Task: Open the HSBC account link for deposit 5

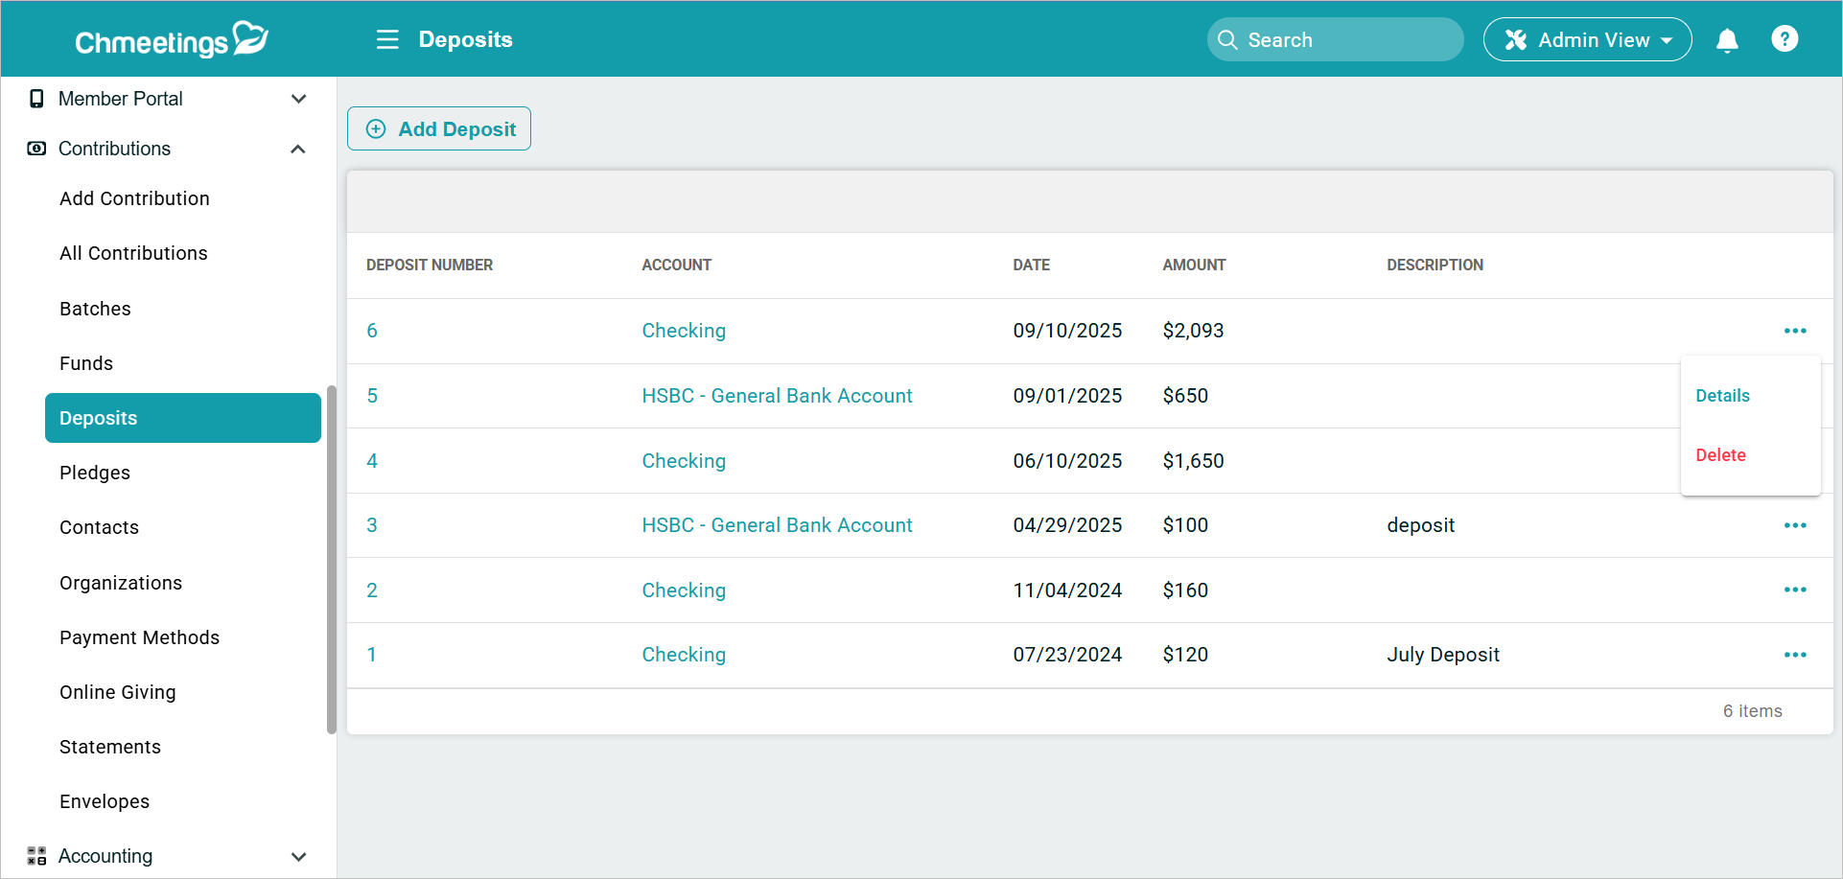Action: click(777, 396)
